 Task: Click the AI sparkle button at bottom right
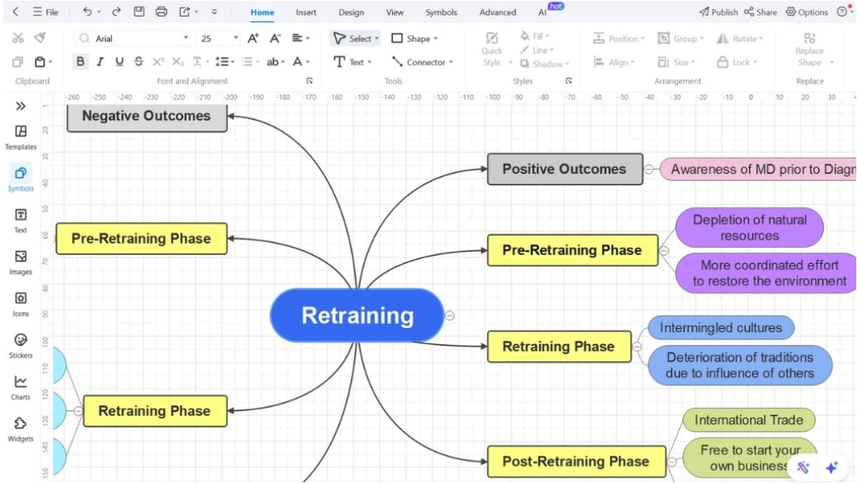click(x=831, y=467)
